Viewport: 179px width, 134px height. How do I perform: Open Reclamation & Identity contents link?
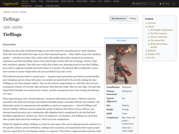coord(159,45)
